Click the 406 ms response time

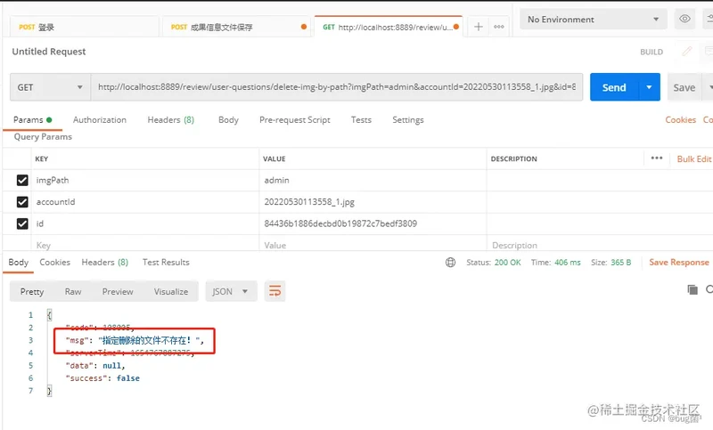(x=568, y=263)
